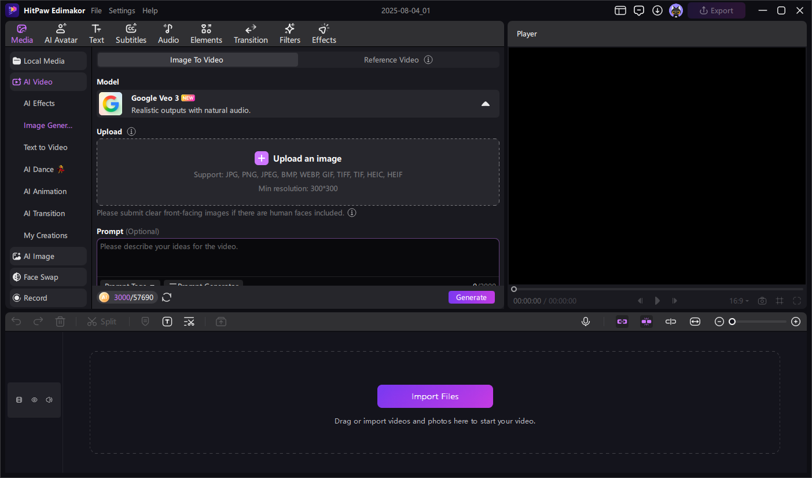Image resolution: width=812 pixels, height=478 pixels.
Task: Click the cursor split preview icon in timeline toolbar
Action: pyautogui.click(x=671, y=322)
